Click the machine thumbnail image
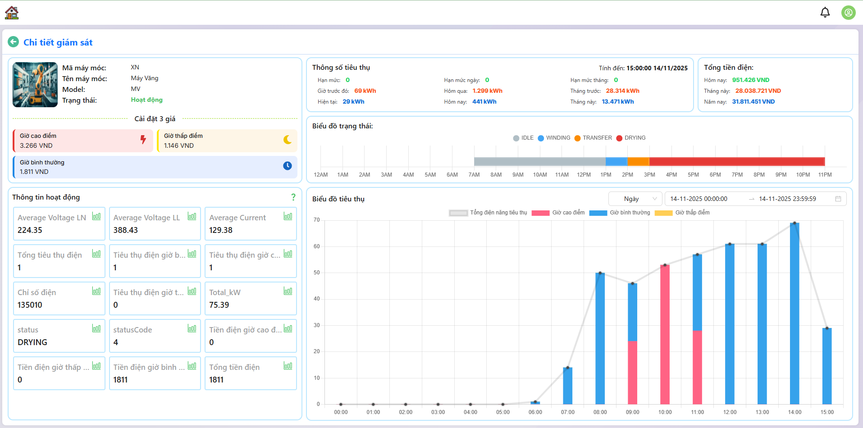 point(35,85)
